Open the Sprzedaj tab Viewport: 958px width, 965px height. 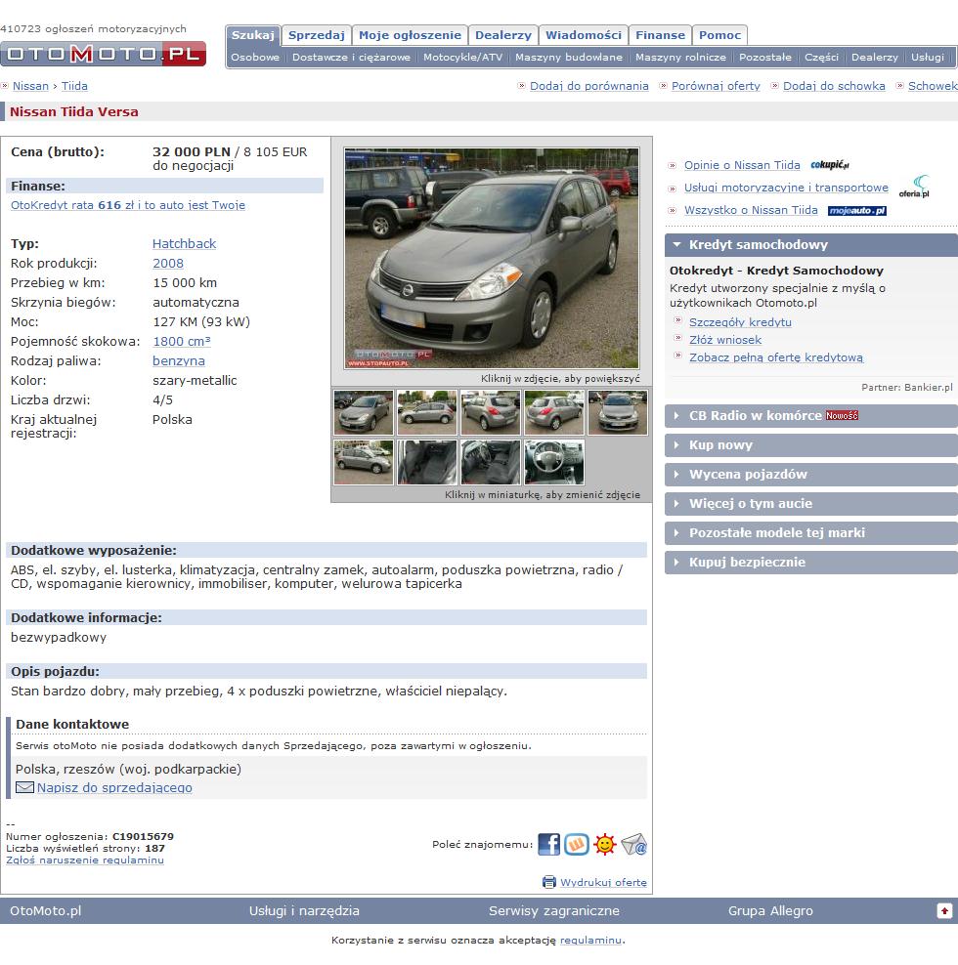click(317, 35)
